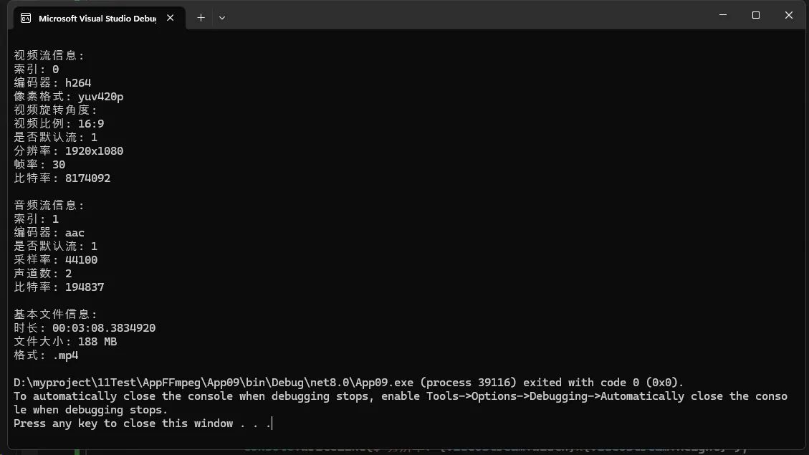This screenshot has width=809, height=455.
Task: Click the duration 00:03:08.3834920 line
Action: click(85, 328)
